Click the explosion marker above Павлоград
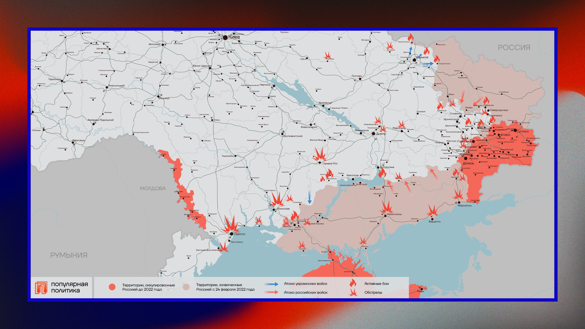Screen dimensions: 585x329 [x=402, y=124]
